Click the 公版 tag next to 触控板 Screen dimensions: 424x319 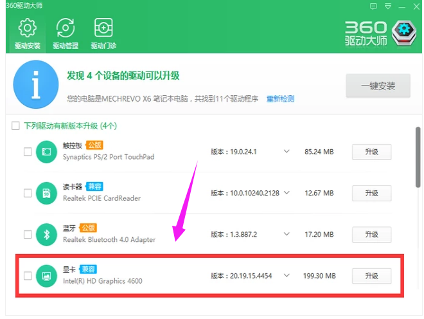pos(94,145)
